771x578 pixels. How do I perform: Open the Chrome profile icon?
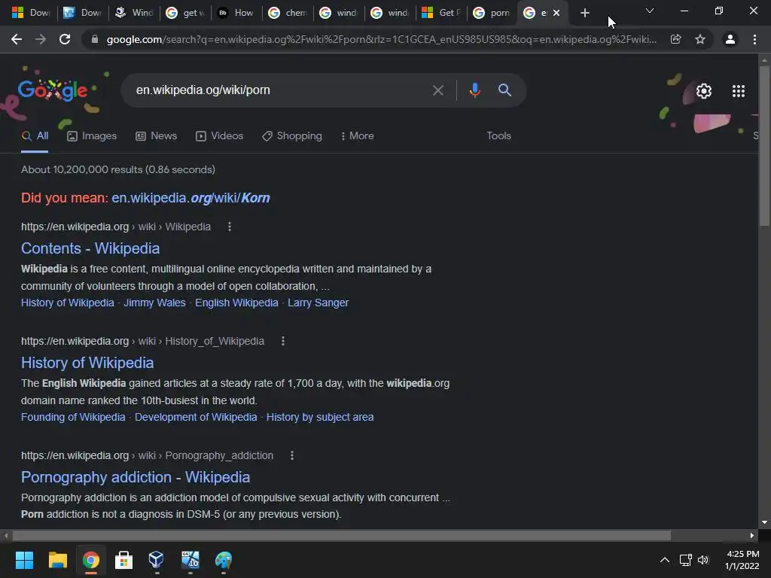730,39
